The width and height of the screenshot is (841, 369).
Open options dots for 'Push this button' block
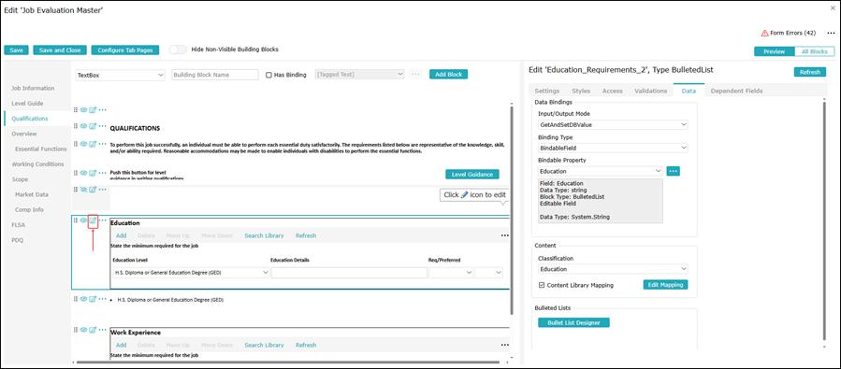click(x=103, y=173)
